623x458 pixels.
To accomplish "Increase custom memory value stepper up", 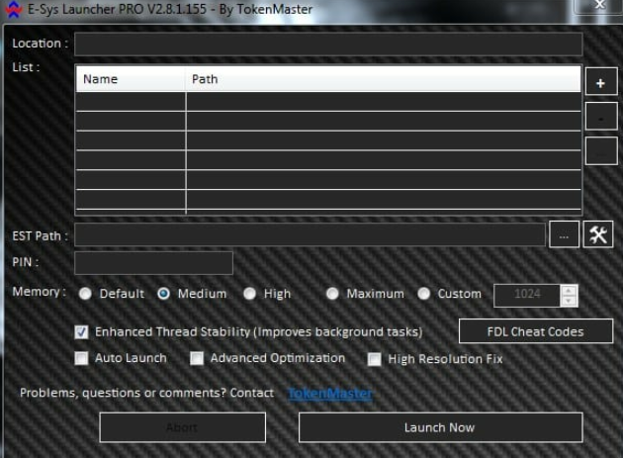I will [569, 290].
